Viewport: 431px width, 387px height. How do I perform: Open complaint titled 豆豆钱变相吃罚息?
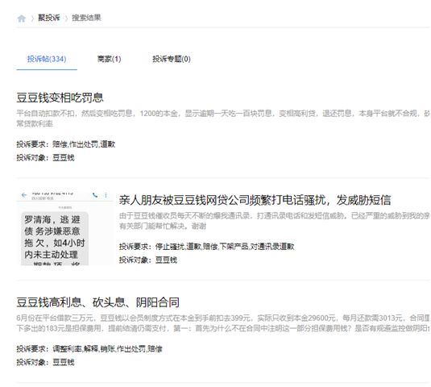click(x=60, y=98)
